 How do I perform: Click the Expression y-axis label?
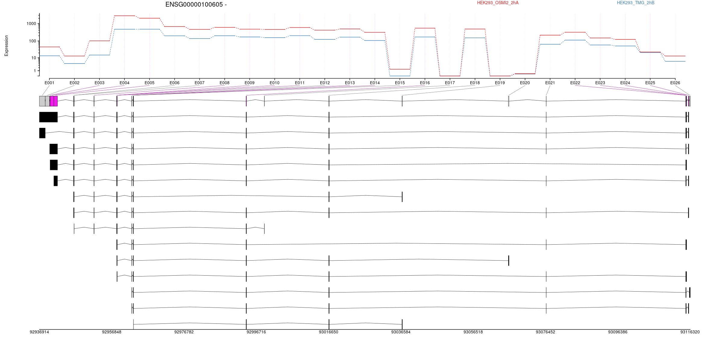coord(6,46)
